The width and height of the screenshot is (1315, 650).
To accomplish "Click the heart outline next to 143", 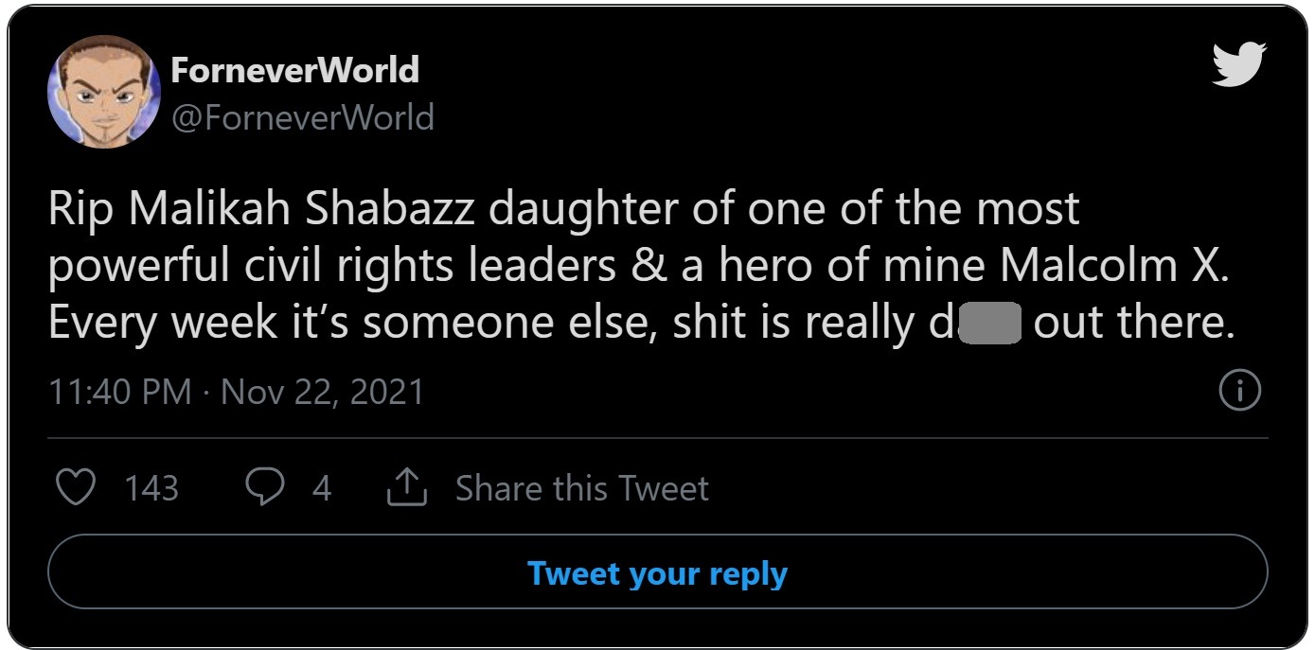I will [x=76, y=488].
